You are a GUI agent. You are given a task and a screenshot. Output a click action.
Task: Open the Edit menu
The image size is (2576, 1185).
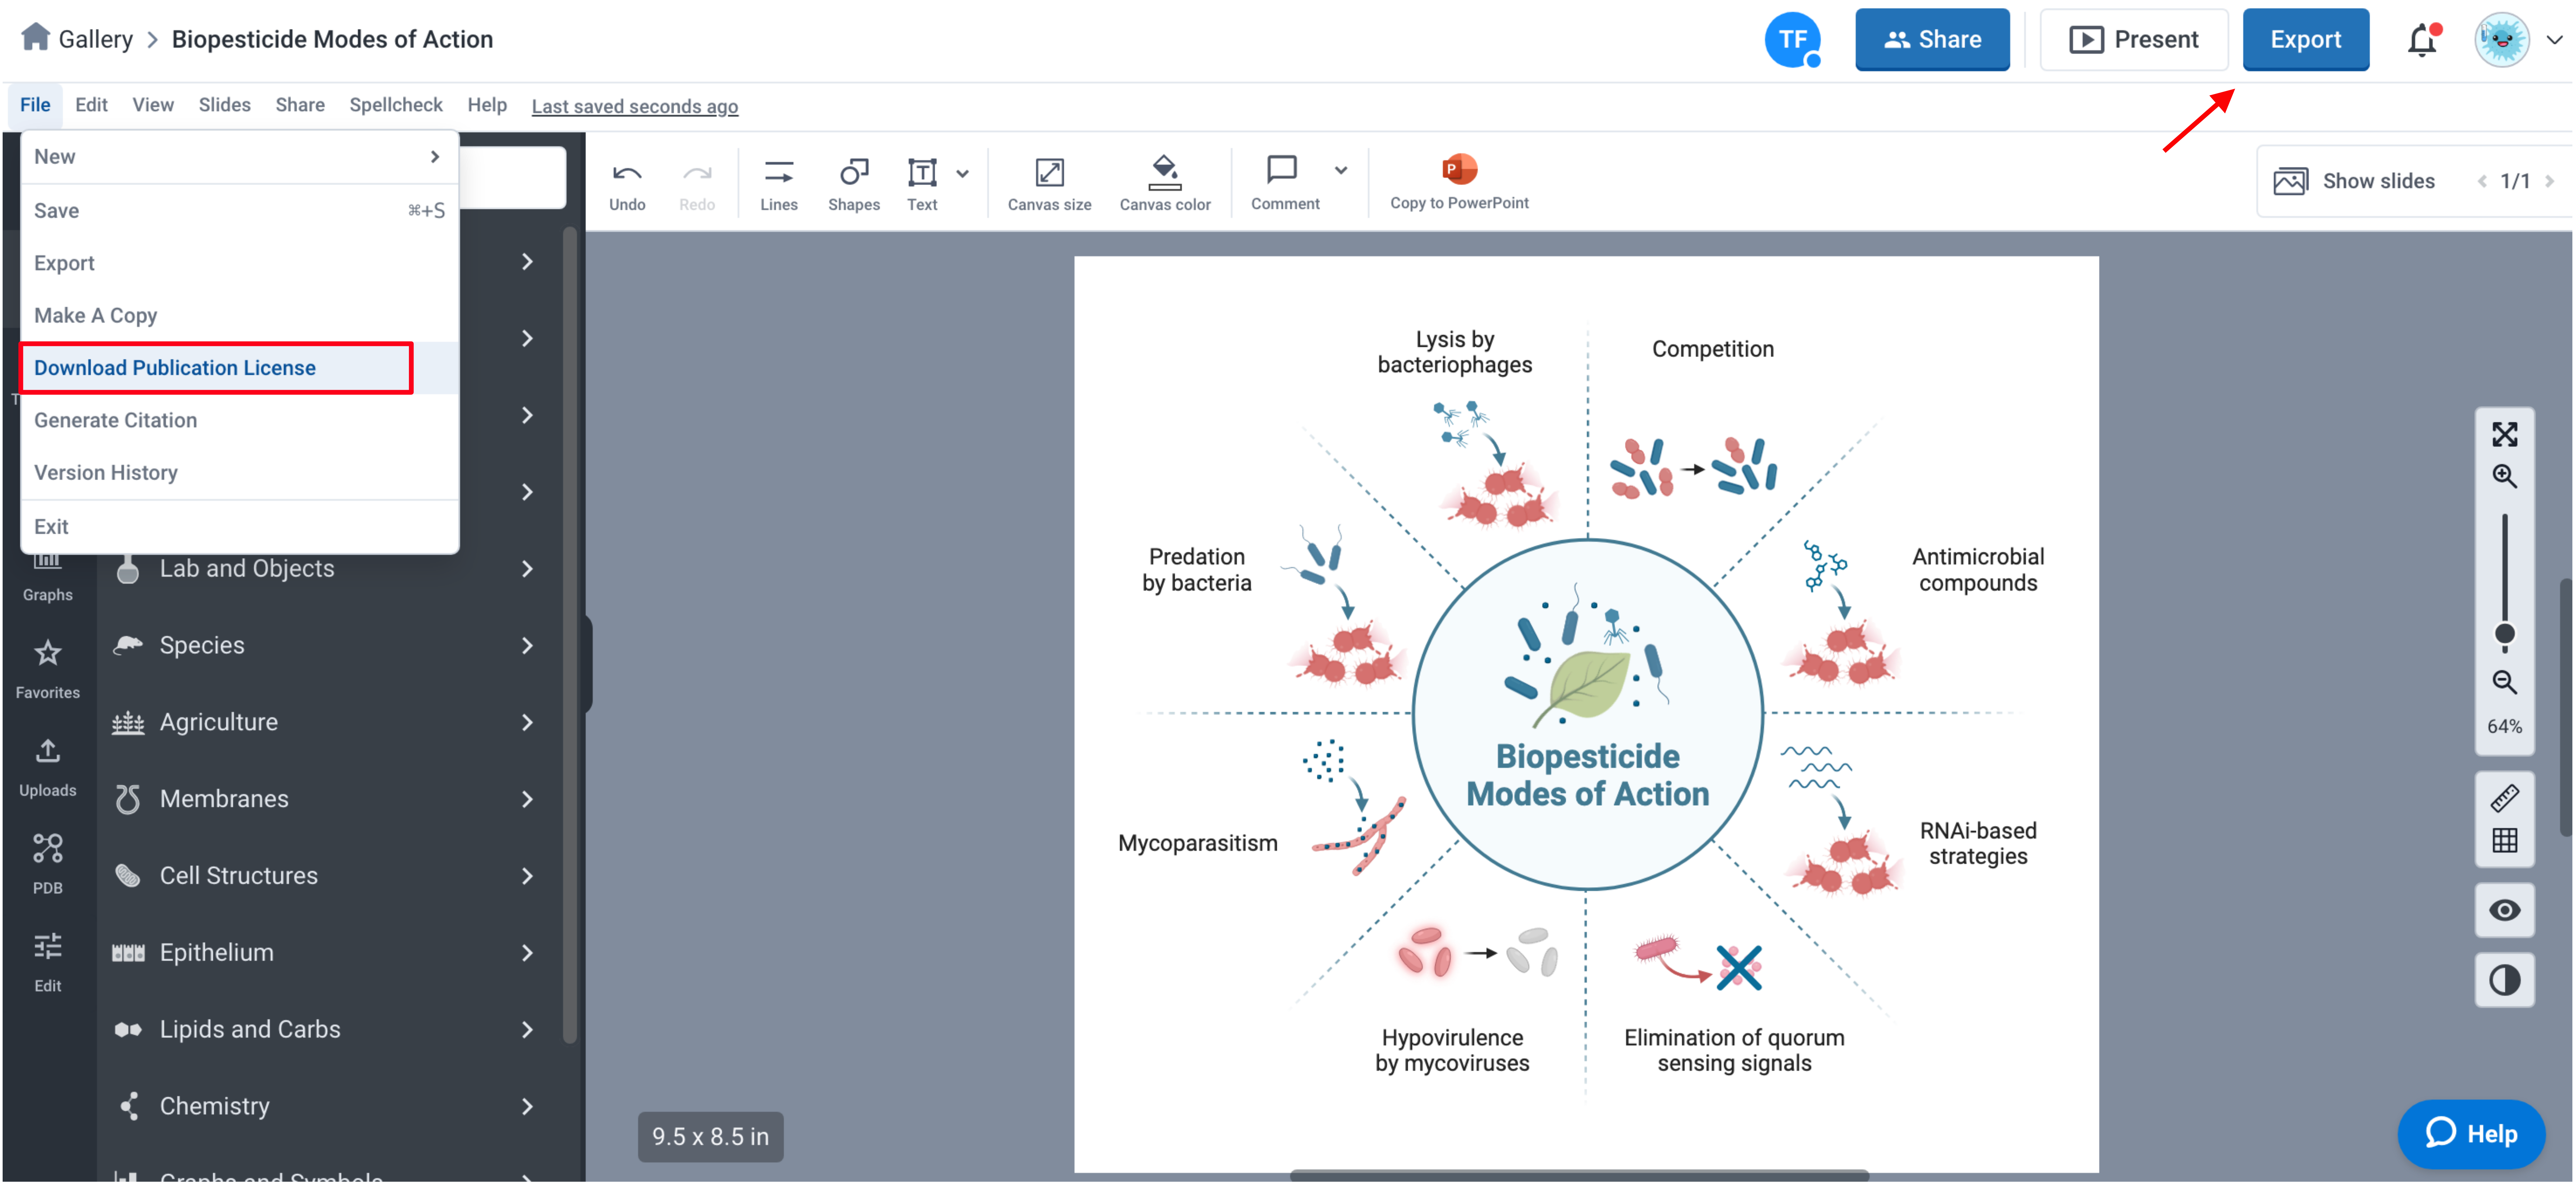(91, 105)
